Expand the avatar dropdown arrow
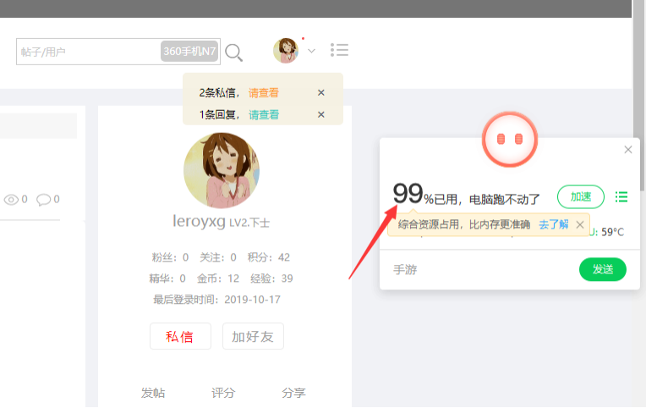 (x=311, y=51)
